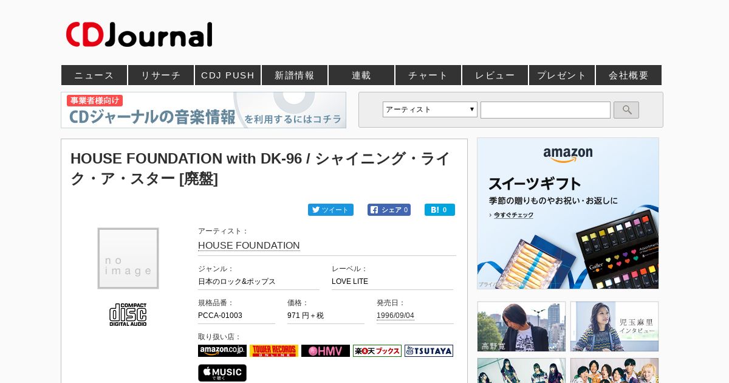Open the HOUSE FOUNDATION artist link
Screen dimensions: 729x383
coord(249,246)
